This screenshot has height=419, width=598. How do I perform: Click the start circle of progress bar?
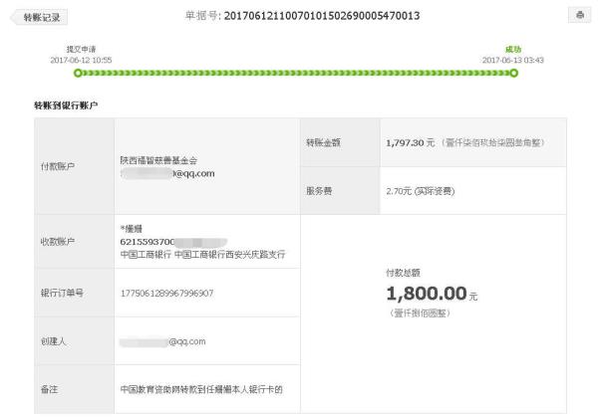pos(78,73)
